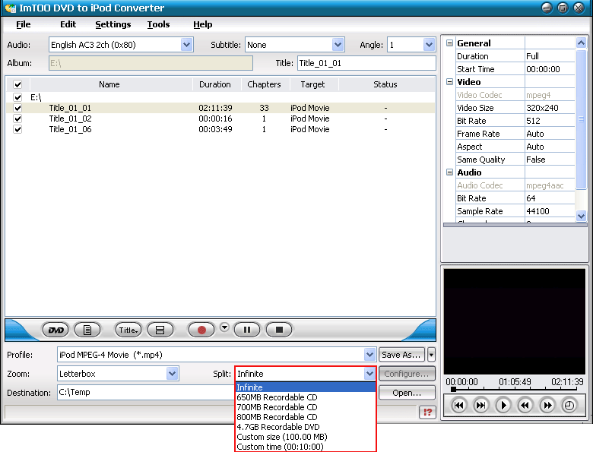Click the Destination path field
593x452 pixels.
(x=146, y=392)
